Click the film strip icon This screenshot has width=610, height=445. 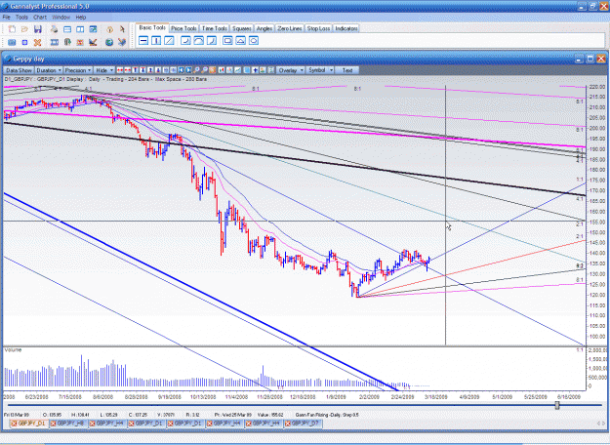[54, 42]
